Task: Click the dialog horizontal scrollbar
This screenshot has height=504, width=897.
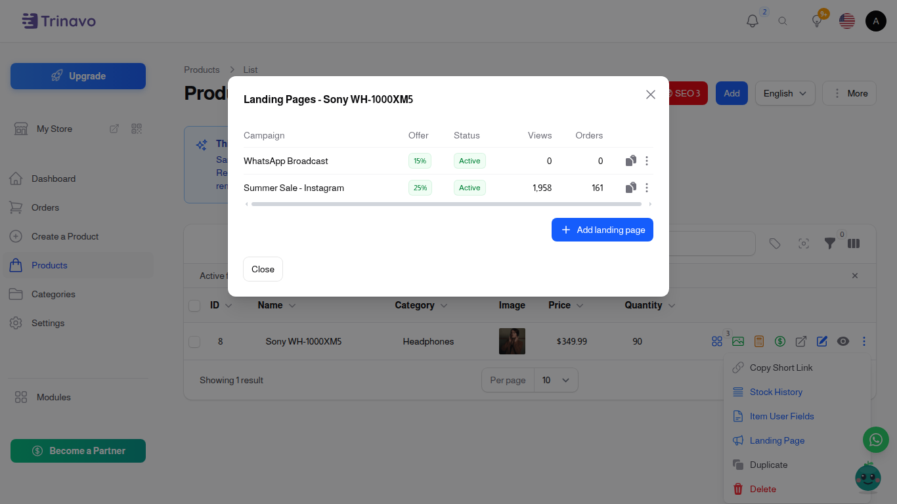Action: point(447,204)
